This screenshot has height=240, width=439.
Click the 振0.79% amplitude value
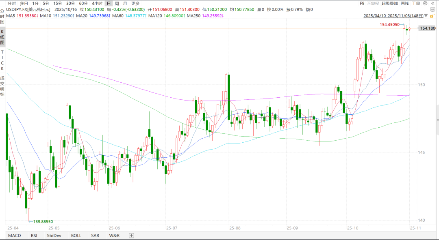(x=295, y=9)
